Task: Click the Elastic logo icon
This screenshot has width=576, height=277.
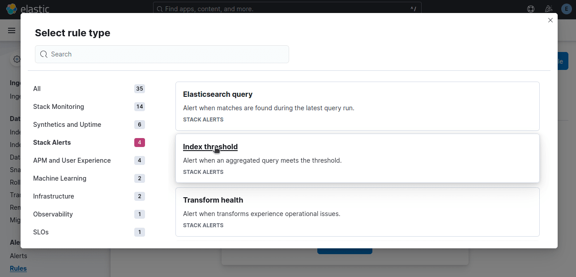Action: click(12, 9)
